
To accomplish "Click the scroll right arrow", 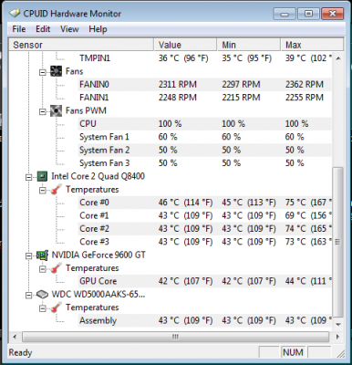I will [337, 337].
